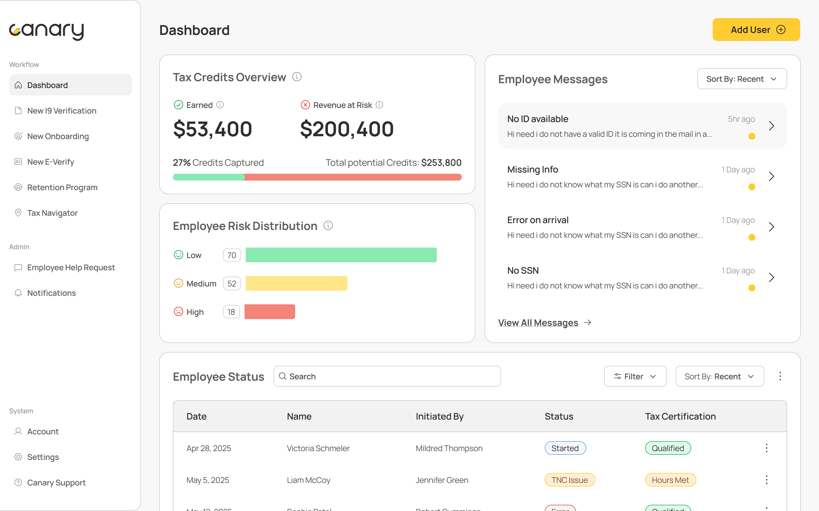819x511 pixels.
Task: Click the Canary logo
Action: 46,31
